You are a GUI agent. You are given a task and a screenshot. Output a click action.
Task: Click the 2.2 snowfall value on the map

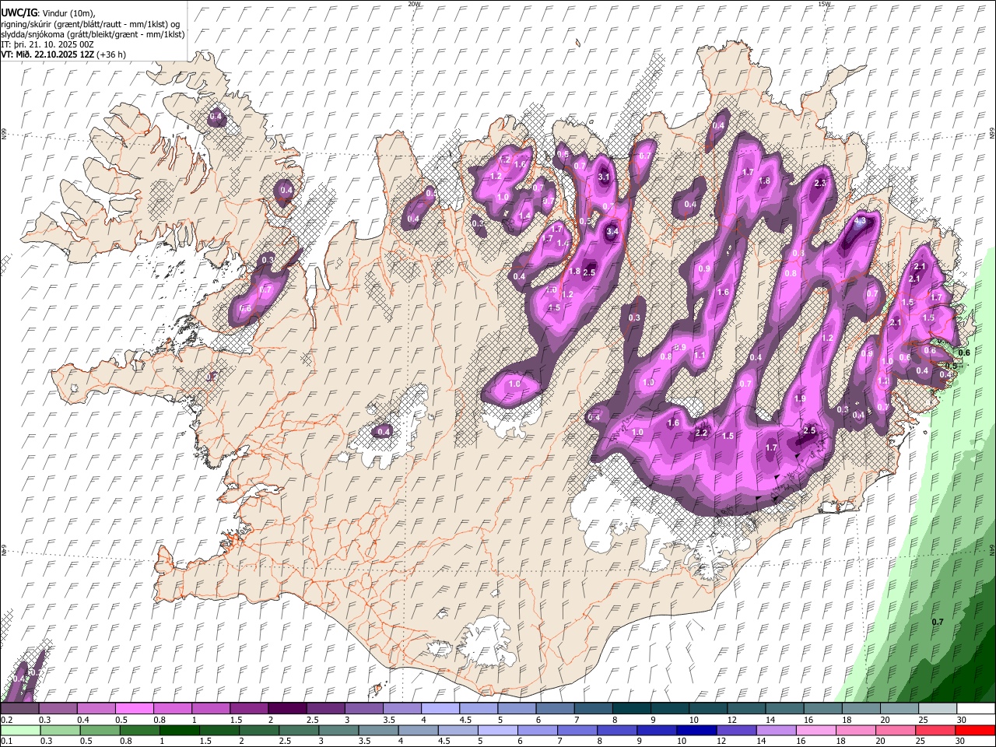pos(701,433)
